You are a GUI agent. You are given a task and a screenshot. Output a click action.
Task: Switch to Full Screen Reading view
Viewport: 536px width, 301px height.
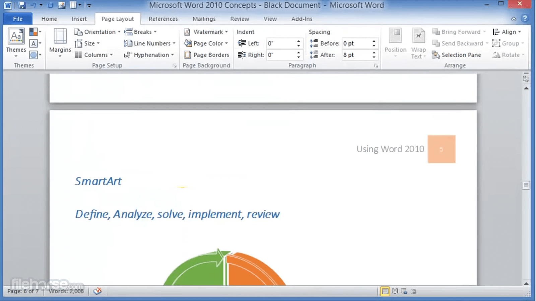coord(395,291)
